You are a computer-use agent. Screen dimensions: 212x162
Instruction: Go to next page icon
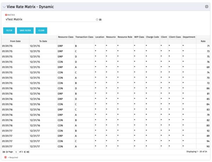[25, 152]
